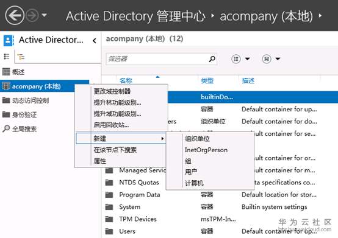
Task: Click the 概述 grid icon
Action: (6, 72)
